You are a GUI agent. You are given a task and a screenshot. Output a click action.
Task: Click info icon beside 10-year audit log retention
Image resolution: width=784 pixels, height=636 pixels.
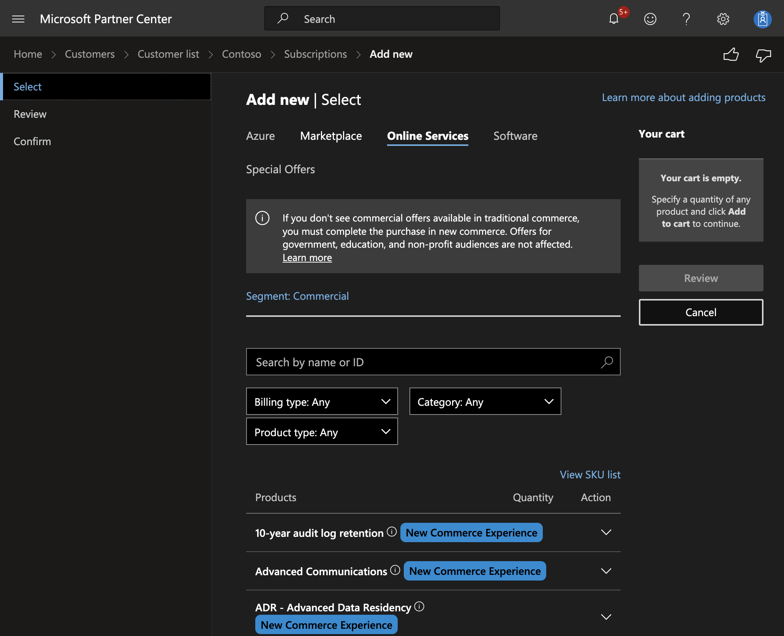pyautogui.click(x=392, y=532)
